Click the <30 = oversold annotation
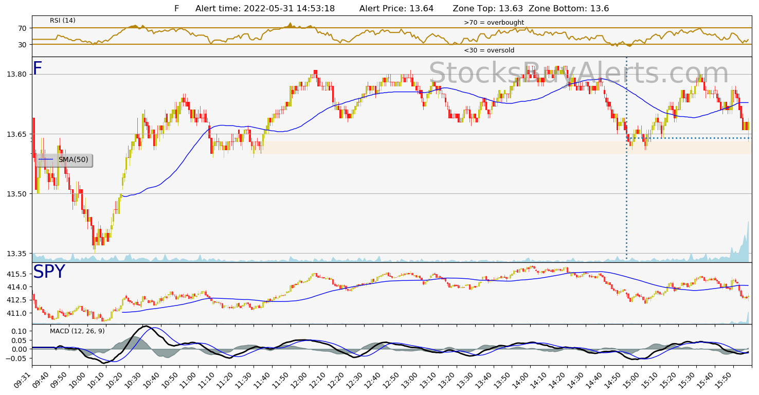Image resolution: width=759 pixels, height=395 pixels. (x=489, y=50)
